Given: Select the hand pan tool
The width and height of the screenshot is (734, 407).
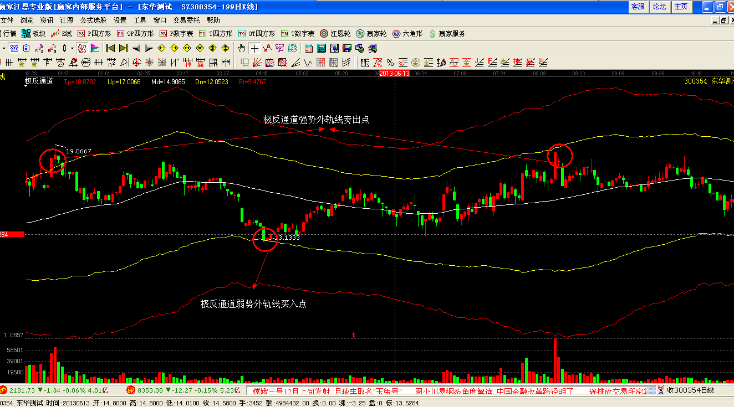Looking at the screenshot, I should [x=242, y=48].
